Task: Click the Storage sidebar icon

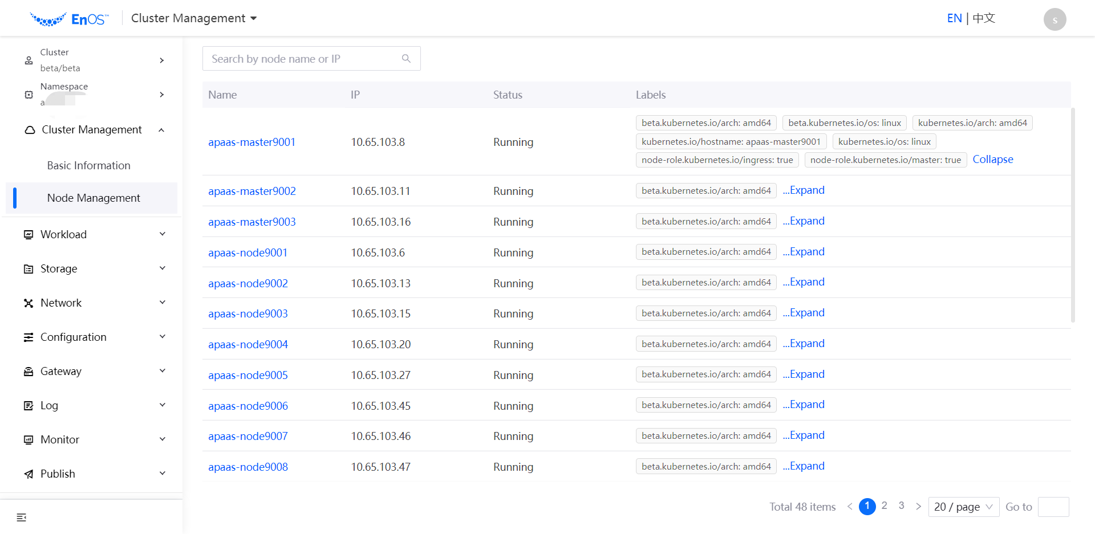Action: (29, 268)
